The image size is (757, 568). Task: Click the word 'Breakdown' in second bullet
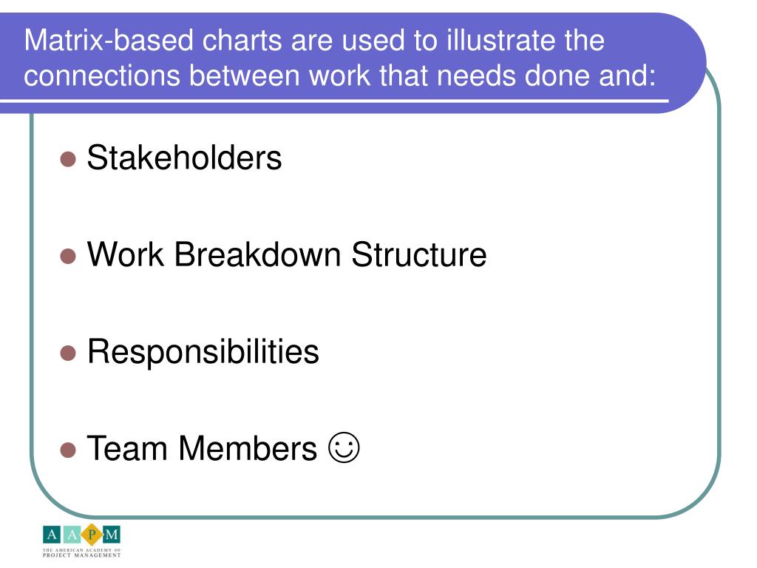[257, 254]
